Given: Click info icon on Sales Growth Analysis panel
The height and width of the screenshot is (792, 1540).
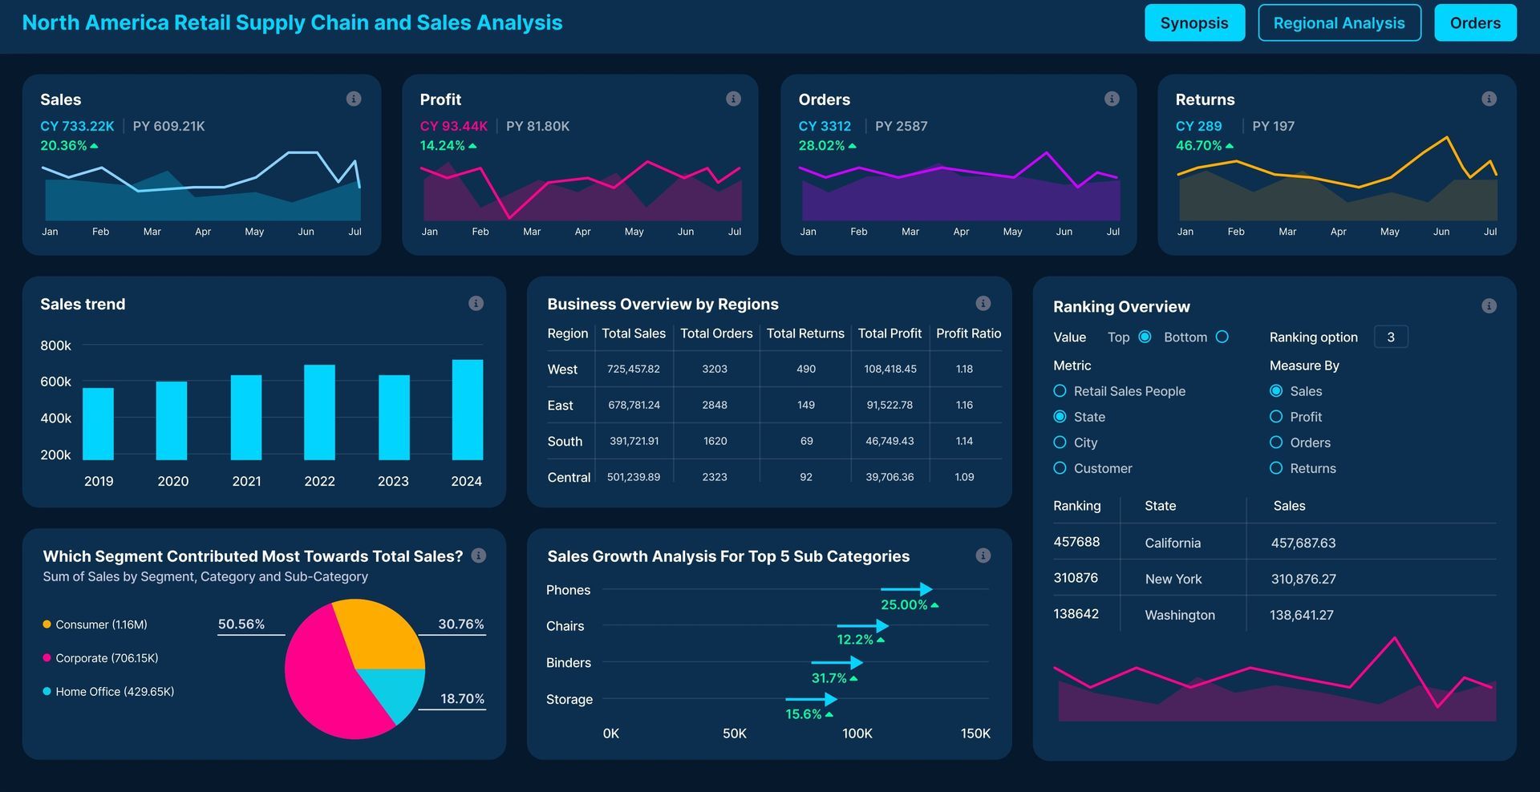Looking at the screenshot, I should 983,556.
